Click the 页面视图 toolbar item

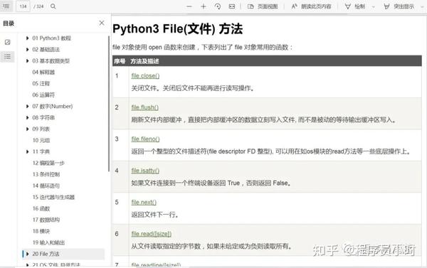(x=263, y=6)
